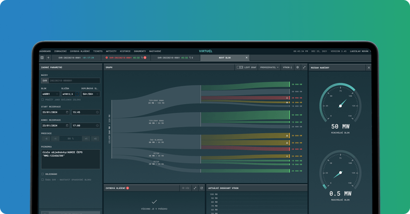Image resolution: width=410 pixels, height=214 pixels.
Task: Click the Poznámka text area
Action: coord(71,159)
